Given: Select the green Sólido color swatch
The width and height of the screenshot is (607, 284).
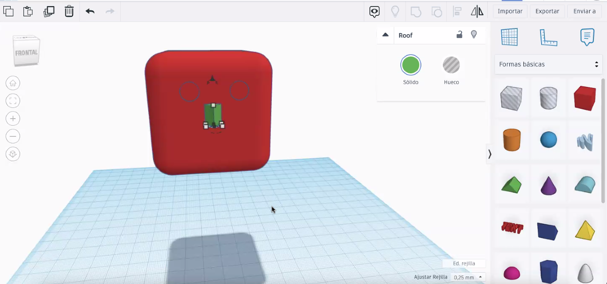Looking at the screenshot, I should (x=411, y=65).
